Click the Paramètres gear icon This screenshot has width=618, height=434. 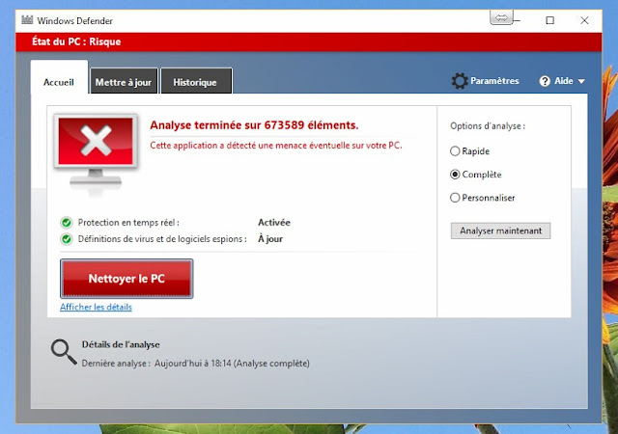[460, 81]
